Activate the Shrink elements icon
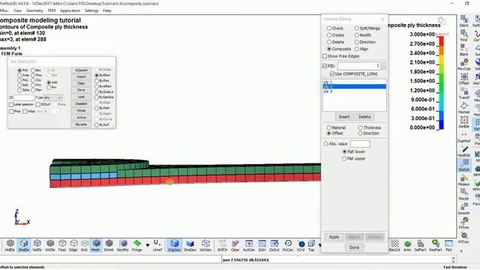Screen dimensions: 480x270 (109, 245)
